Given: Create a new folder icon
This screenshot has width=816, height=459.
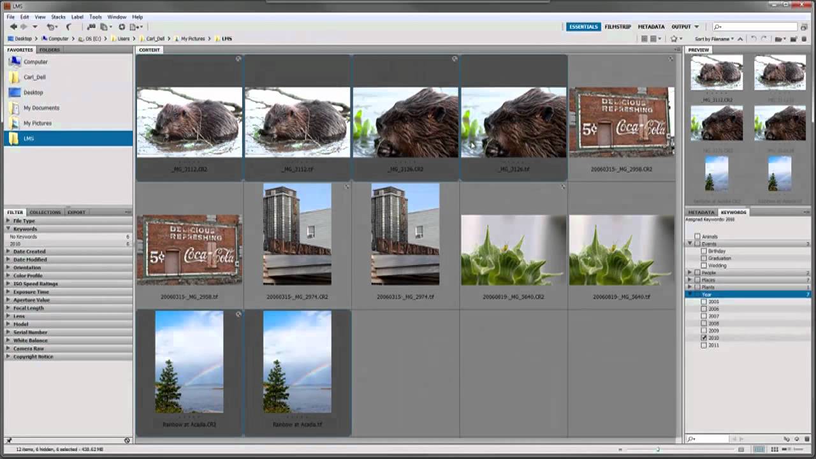Looking at the screenshot, I should (x=794, y=39).
